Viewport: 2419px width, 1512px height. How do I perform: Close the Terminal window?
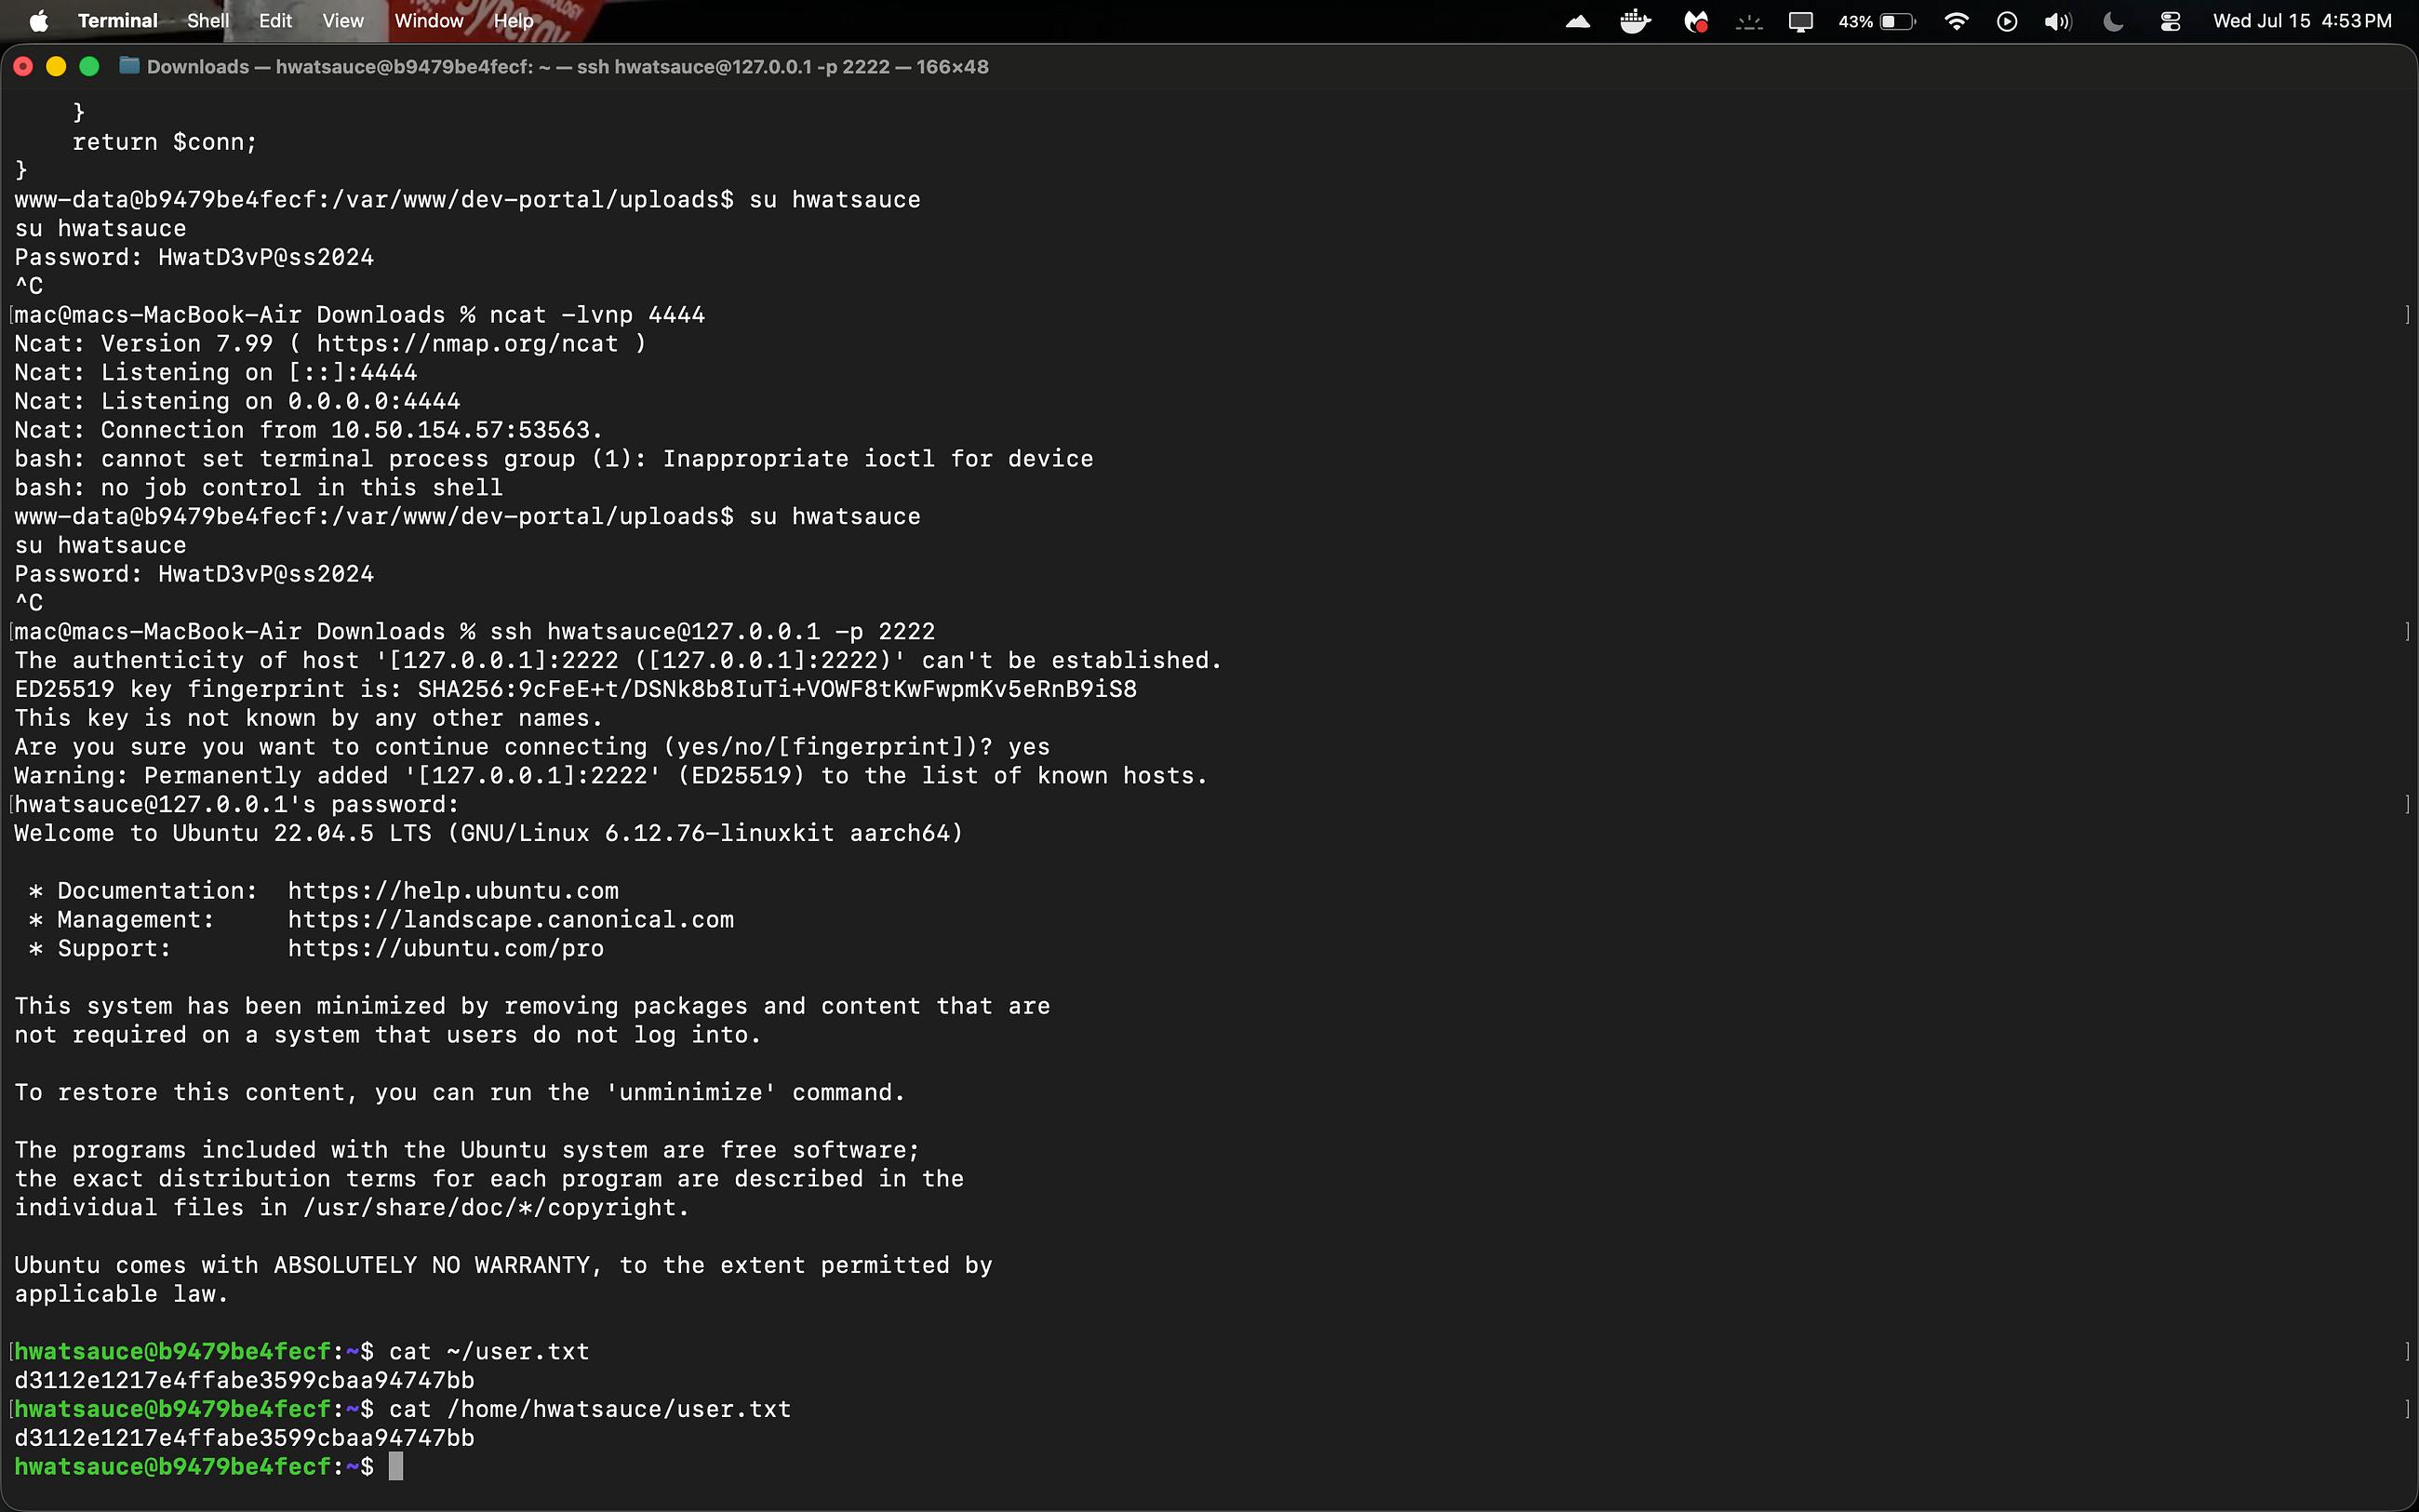23,66
